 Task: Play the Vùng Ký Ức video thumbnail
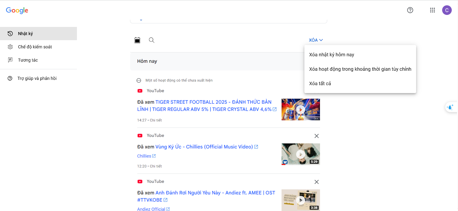[x=301, y=154]
